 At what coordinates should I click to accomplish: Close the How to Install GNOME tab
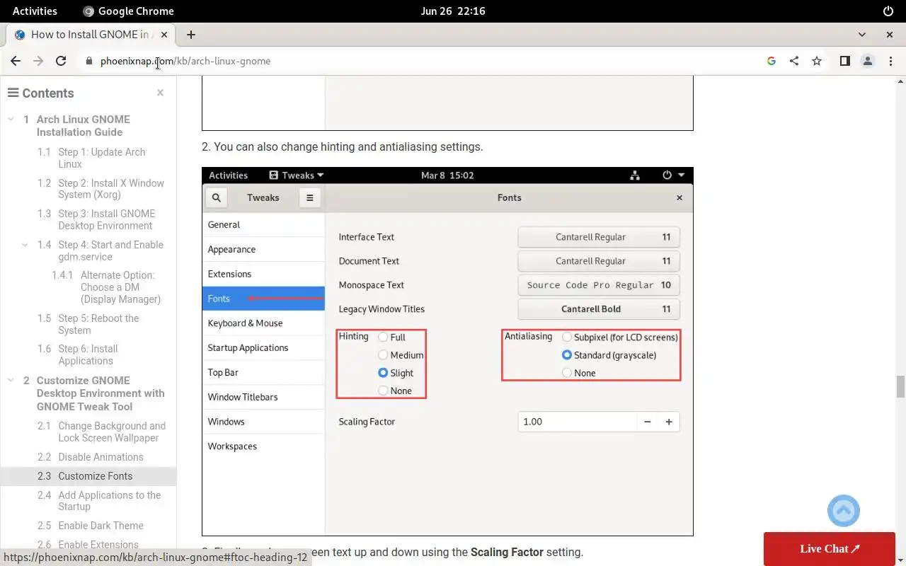click(x=164, y=34)
